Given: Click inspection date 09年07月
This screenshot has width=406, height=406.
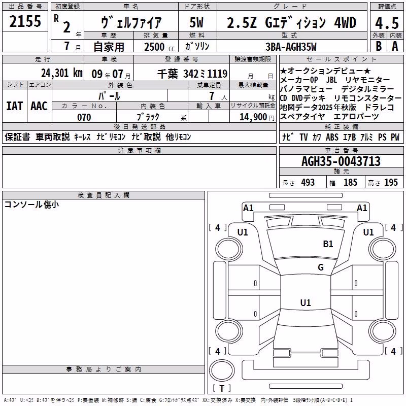Looking at the screenshot, I should pyautogui.click(x=111, y=74).
